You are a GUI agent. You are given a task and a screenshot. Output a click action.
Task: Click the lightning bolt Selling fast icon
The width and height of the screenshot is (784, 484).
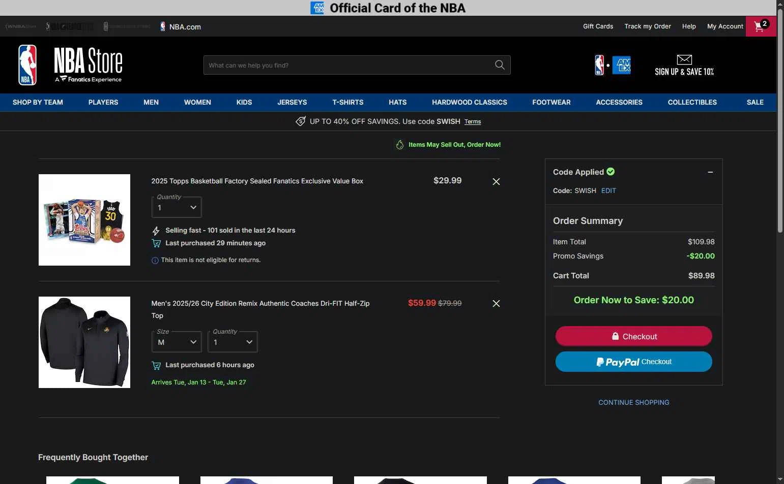156,231
